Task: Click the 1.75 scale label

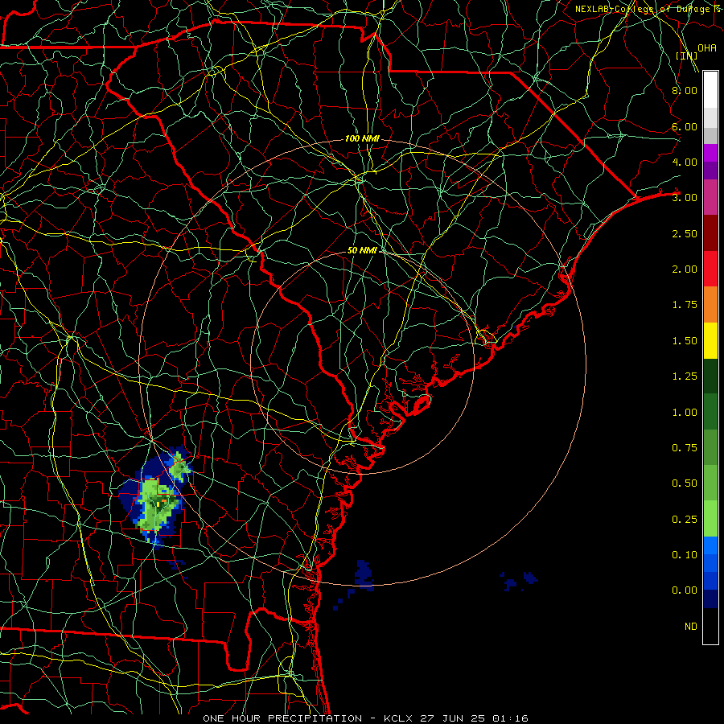Action: coord(685,305)
